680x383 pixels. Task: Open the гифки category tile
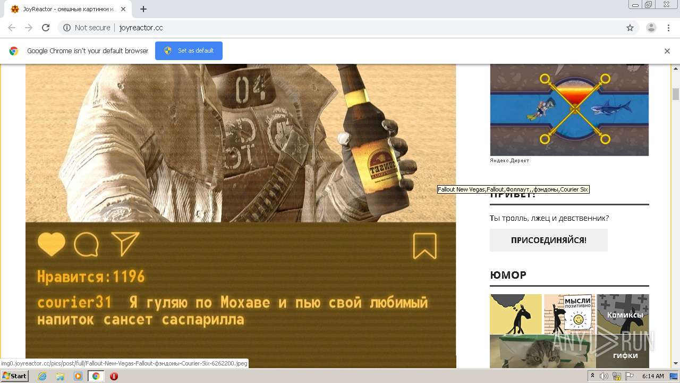[x=623, y=351]
